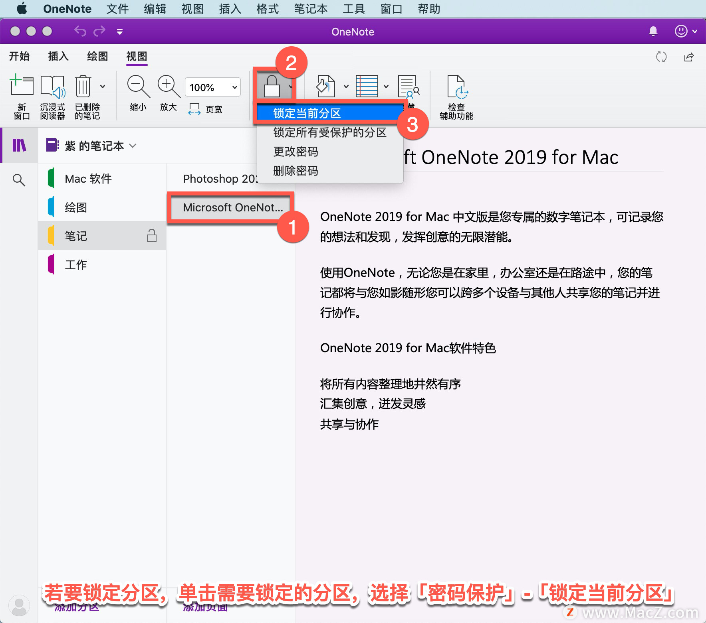Image resolution: width=706 pixels, height=623 pixels.
Task: Choose 锁定所有受保护的分区
Action: click(x=330, y=132)
